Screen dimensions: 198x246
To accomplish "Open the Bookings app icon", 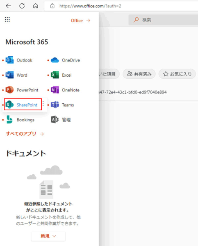I will tap(9, 120).
